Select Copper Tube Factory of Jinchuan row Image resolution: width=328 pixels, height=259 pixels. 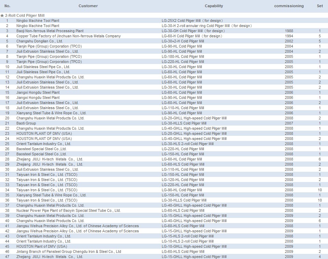pyautogui.click(x=164, y=36)
